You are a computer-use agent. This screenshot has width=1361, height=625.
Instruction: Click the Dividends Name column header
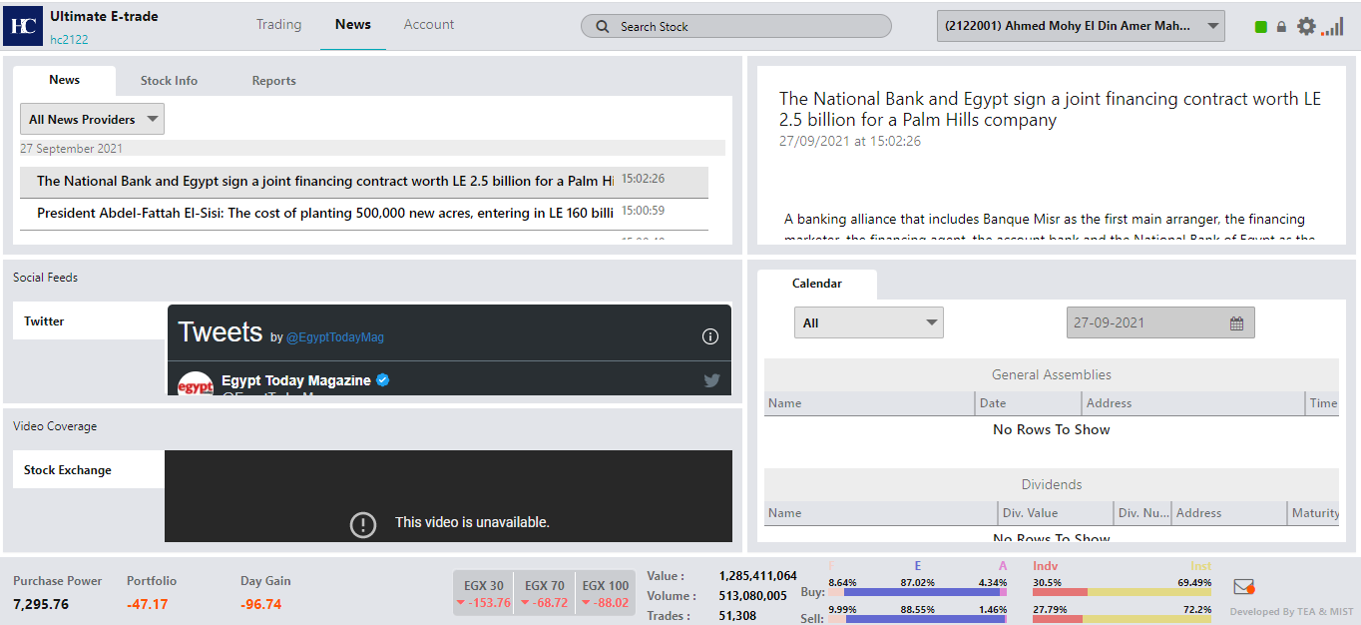(x=881, y=513)
